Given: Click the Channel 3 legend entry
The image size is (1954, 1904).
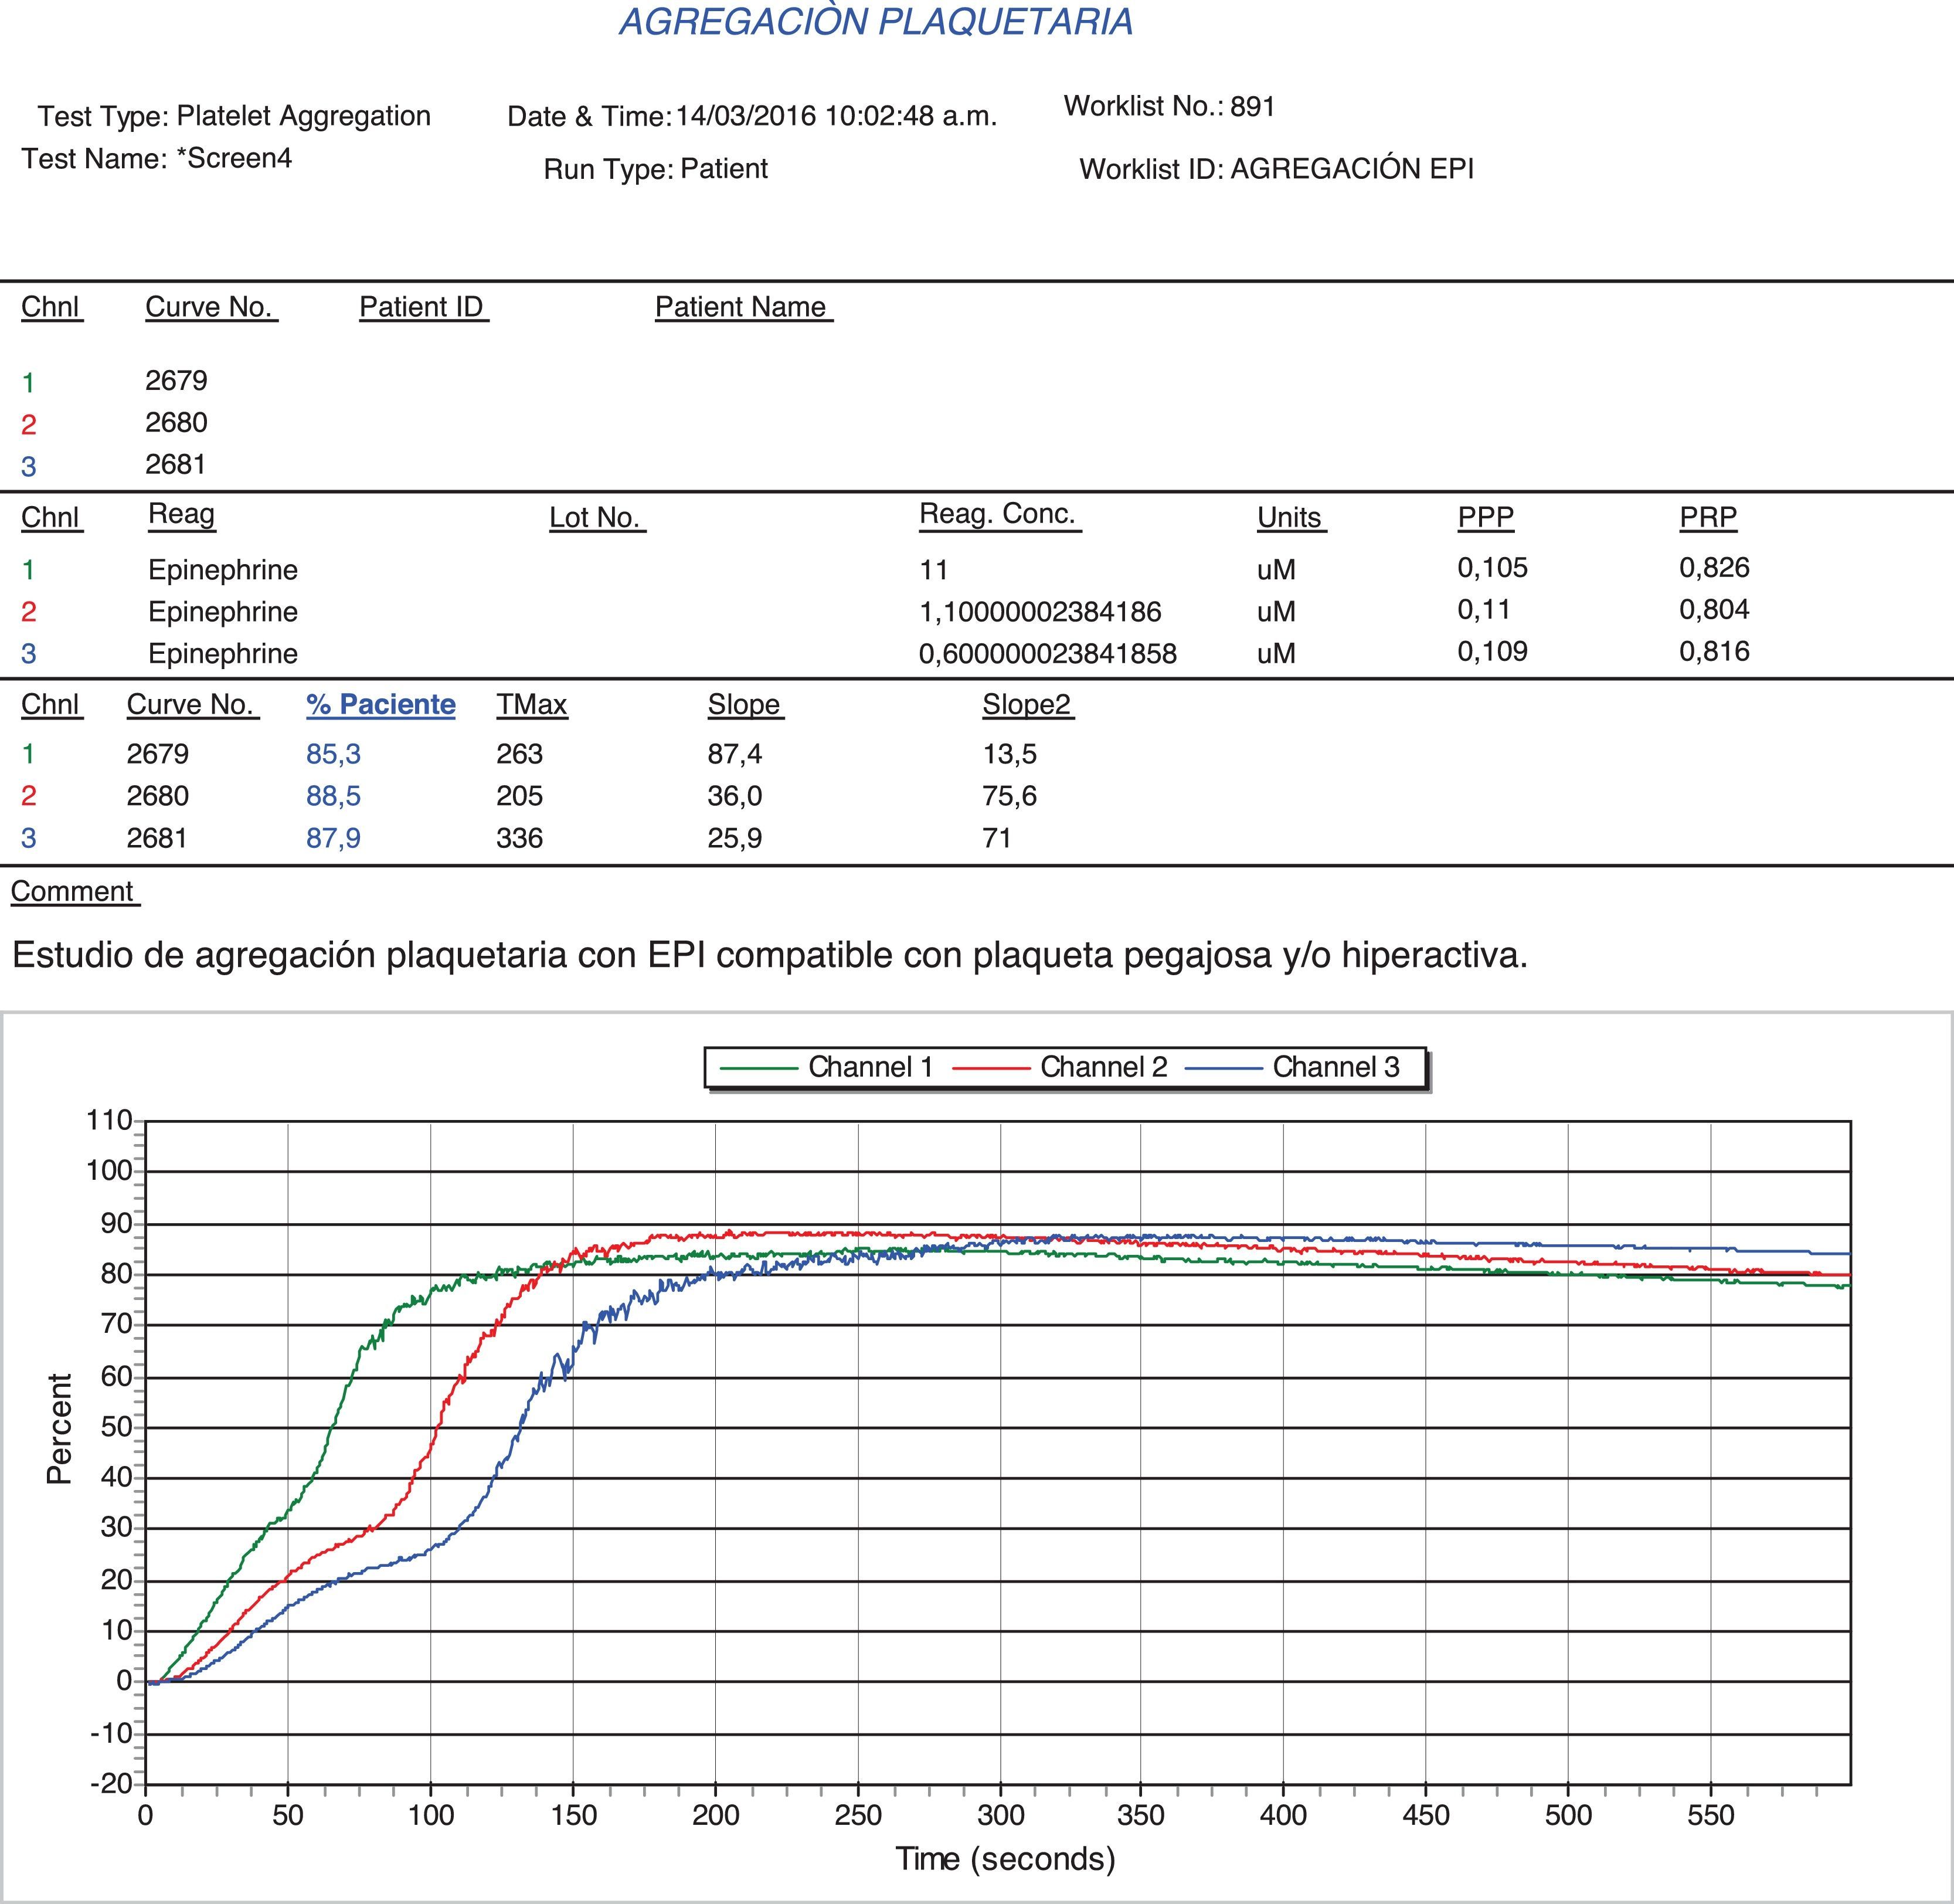Looking at the screenshot, I should 1335,1067.
